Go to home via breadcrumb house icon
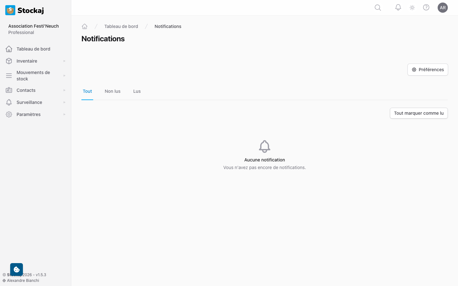Image resolution: width=458 pixels, height=286 pixels. tap(85, 26)
